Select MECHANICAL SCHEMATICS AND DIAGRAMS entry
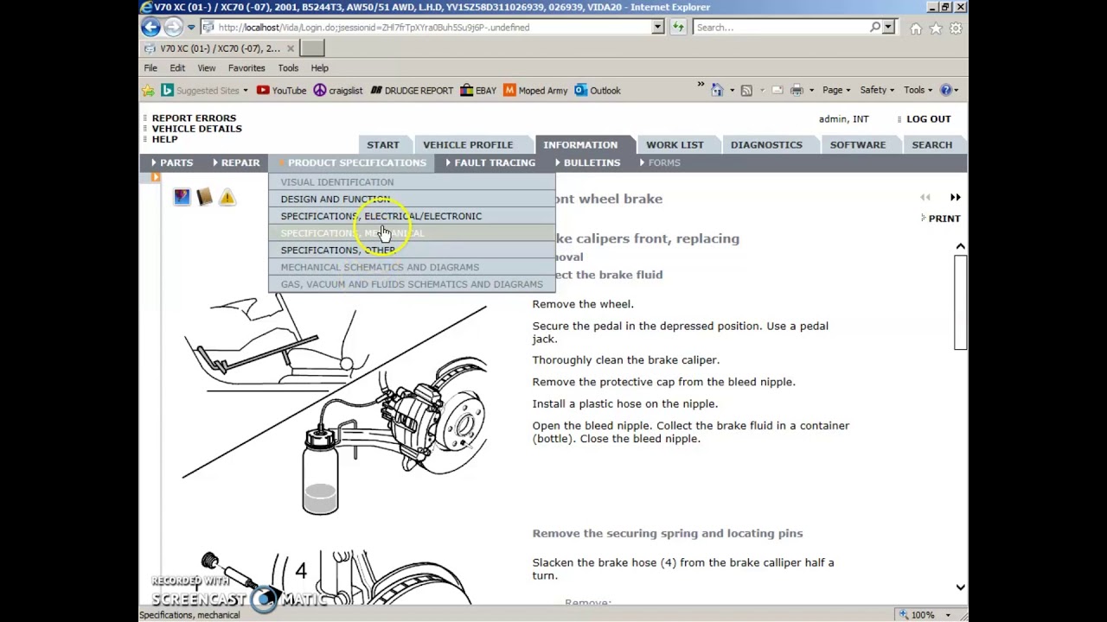The image size is (1107, 622). 412,267
